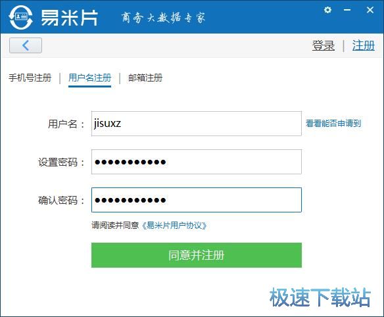Viewport: 384px width, 317px height.
Task: Click the 请阅读并同意 text
Action: (x=115, y=225)
